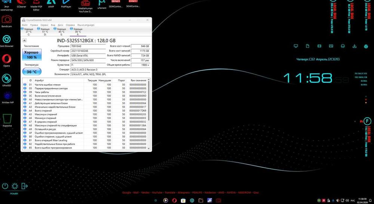Click the YouTube link in bottom bar

click(x=157, y=192)
